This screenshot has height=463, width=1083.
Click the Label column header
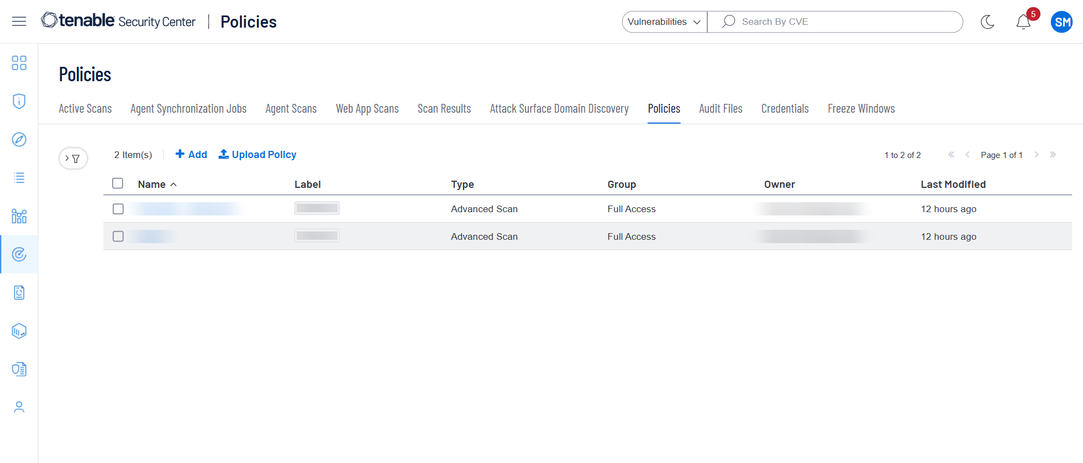click(x=308, y=185)
